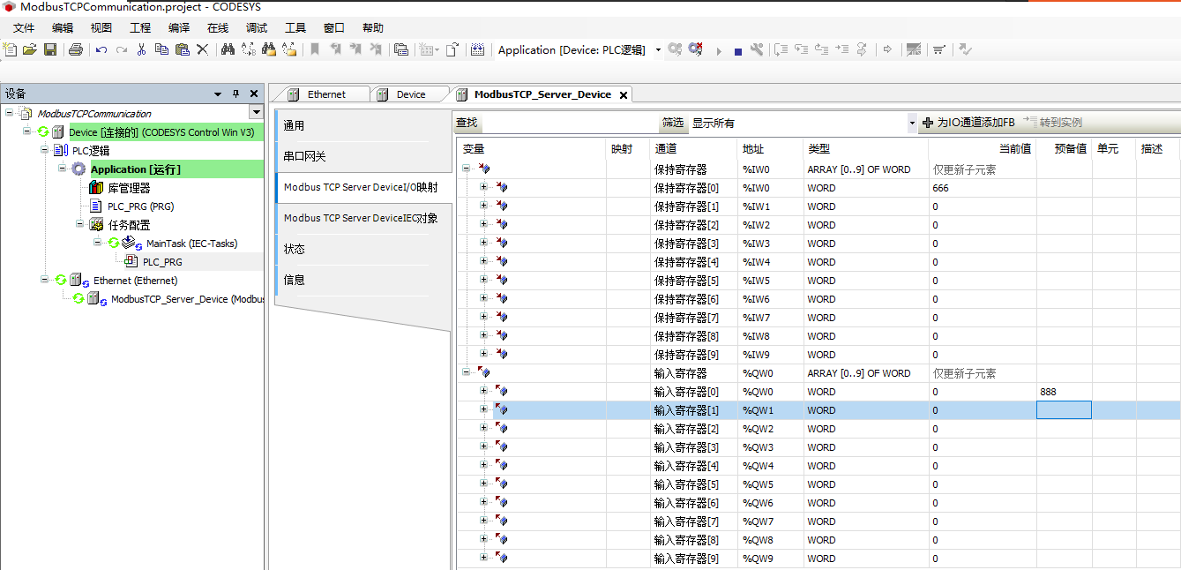Click the Login gear icon

pos(675,49)
